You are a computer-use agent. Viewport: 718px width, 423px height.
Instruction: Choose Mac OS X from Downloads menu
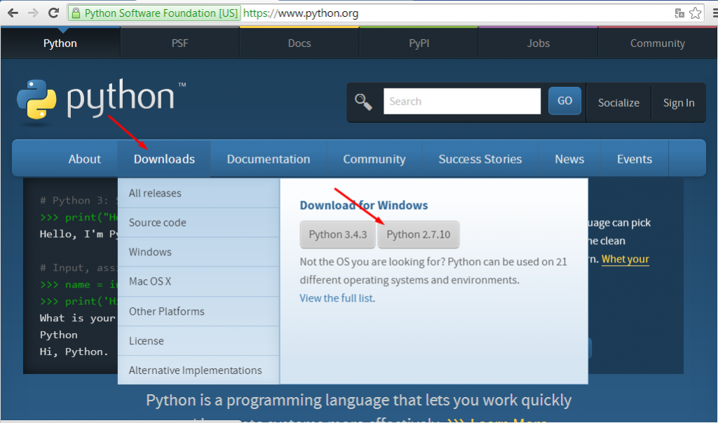198,281
